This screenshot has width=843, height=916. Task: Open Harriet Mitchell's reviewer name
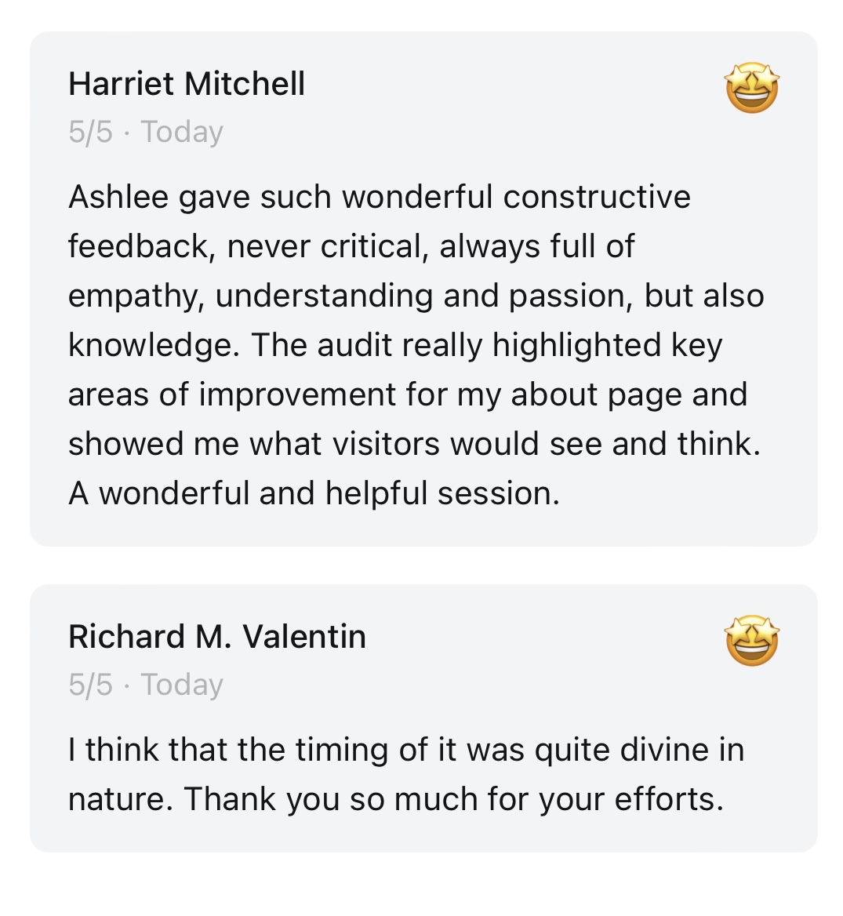[x=187, y=84]
